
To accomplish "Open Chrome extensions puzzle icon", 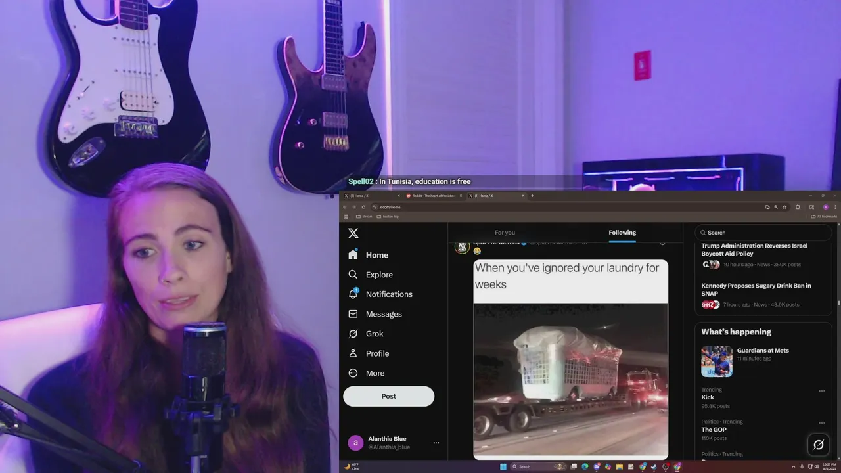I will (798, 207).
